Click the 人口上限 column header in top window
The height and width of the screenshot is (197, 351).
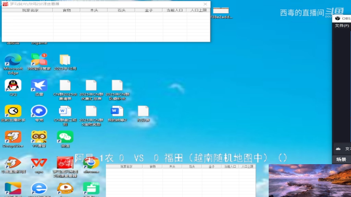(x=199, y=10)
